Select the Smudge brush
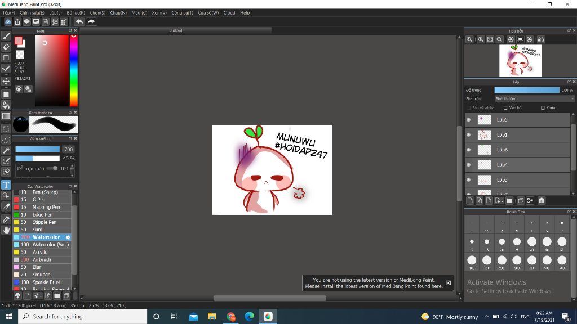The height and width of the screenshot is (324, 577). point(42,274)
